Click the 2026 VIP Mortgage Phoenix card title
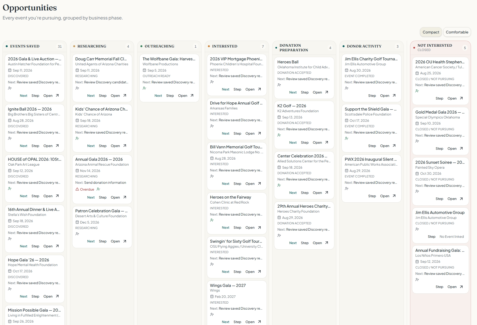 point(236,59)
